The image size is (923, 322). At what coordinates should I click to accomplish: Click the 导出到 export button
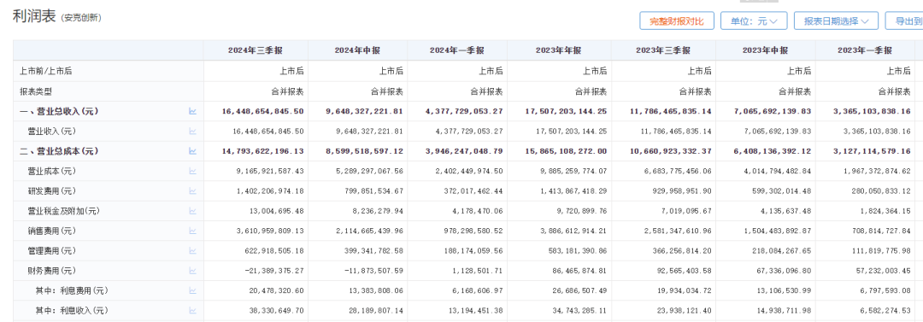(905, 20)
